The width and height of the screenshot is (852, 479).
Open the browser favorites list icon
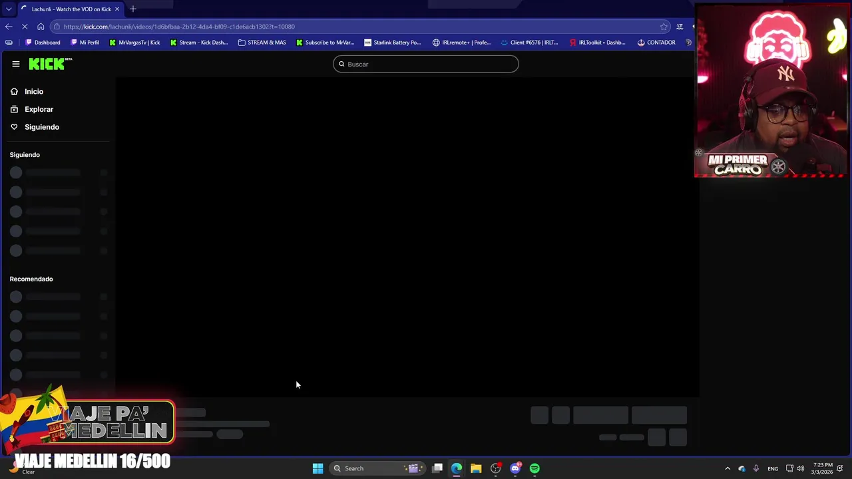(x=680, y=27)
